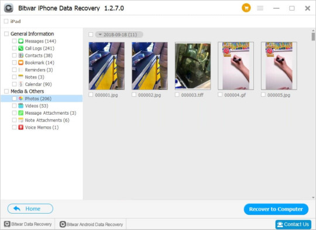Check the Media & Others checkbox

click(6, 91)
